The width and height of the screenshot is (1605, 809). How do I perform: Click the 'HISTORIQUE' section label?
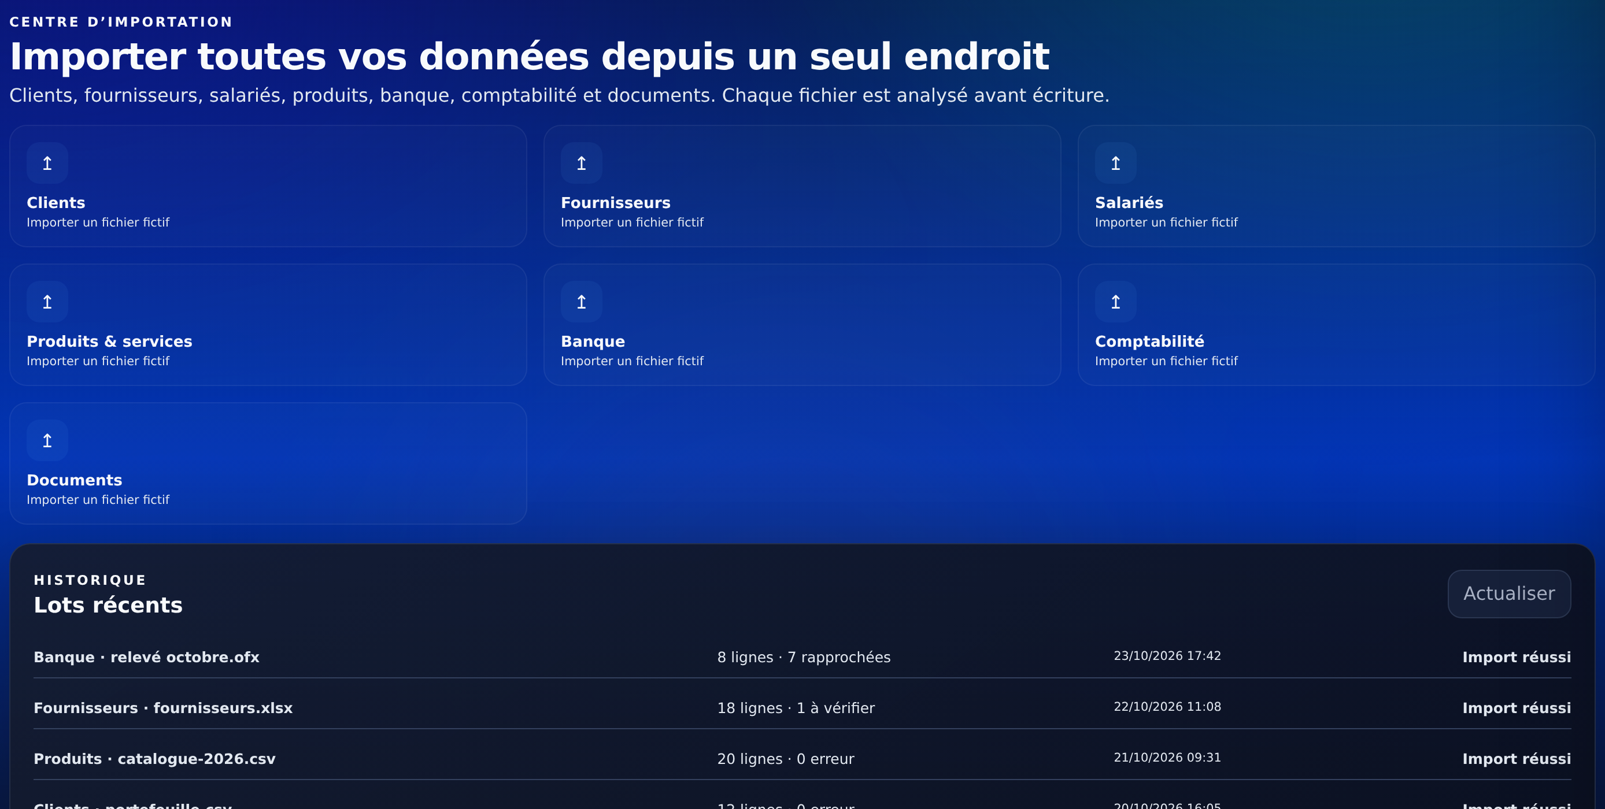(x=90, y=580)
